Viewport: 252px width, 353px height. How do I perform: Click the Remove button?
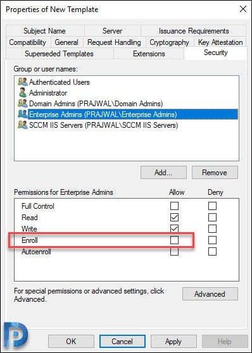pos(215,173)
